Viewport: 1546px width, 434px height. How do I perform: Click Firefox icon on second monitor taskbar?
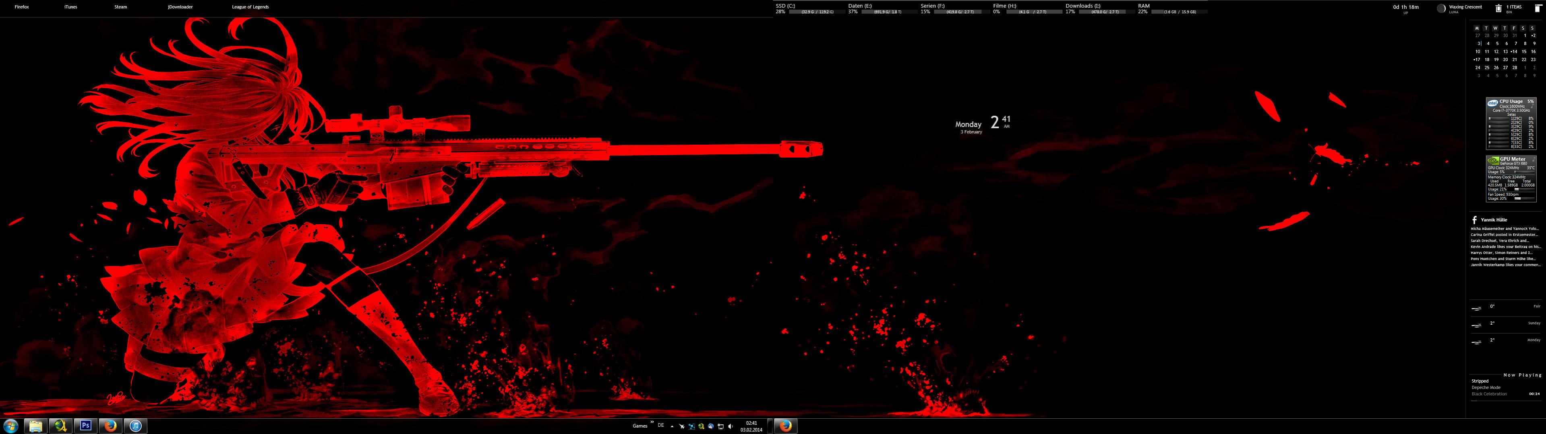tap(786, 426)
